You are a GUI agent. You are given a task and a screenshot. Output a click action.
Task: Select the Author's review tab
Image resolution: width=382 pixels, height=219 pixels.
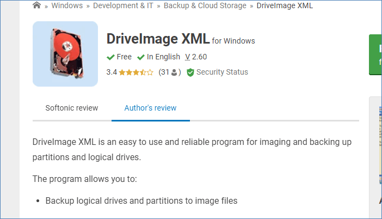point(150,108)
